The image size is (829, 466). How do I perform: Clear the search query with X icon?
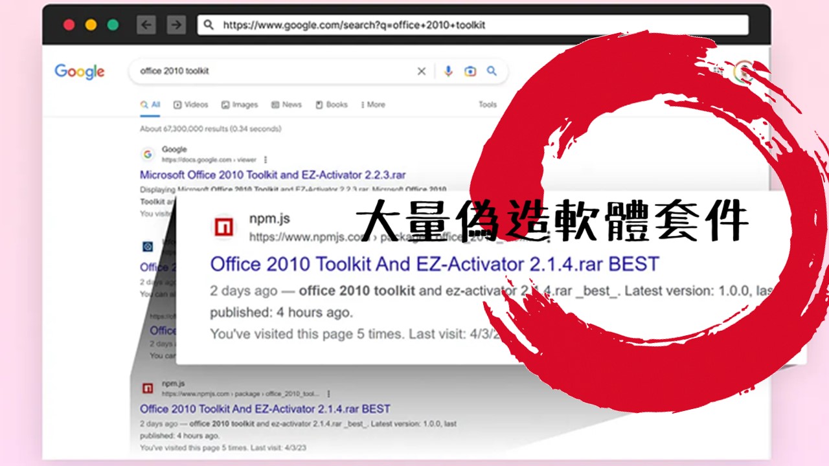[422, 71]
